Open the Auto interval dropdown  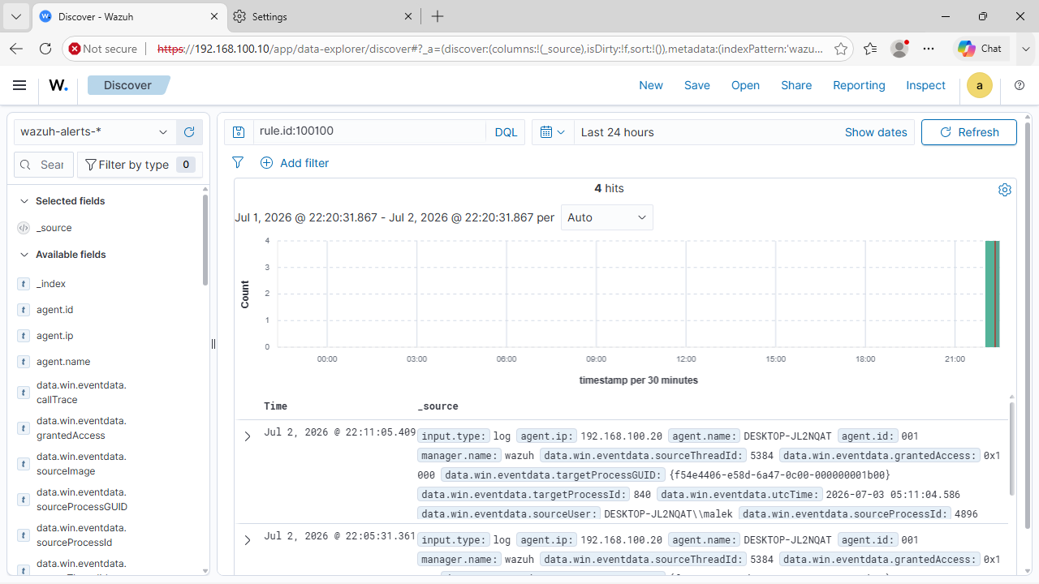pyautogui.click(x=607, y=217)
